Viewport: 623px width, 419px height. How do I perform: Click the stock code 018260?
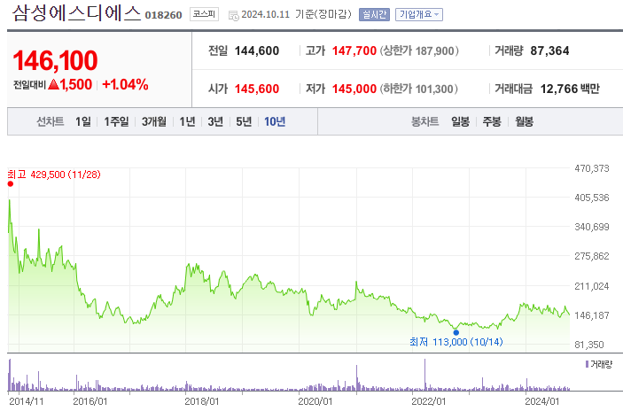tap(163, 15)
